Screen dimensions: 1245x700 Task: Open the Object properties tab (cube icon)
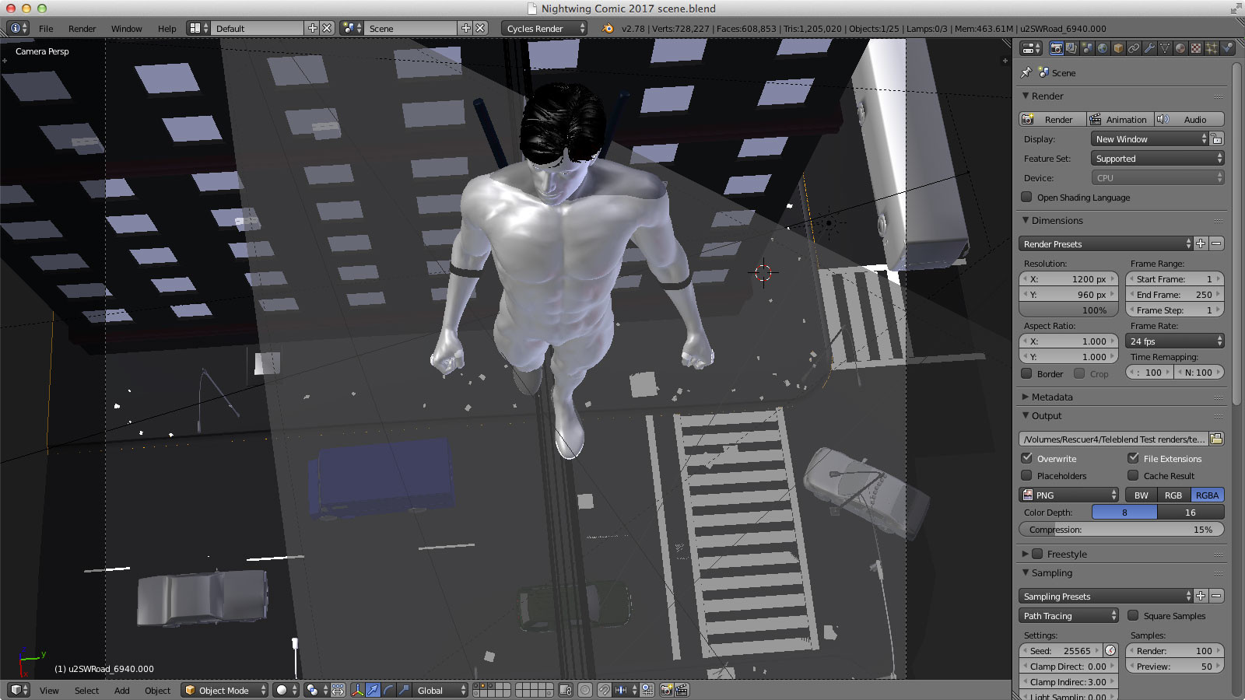pyautogui.click(x=1118, y=48)
